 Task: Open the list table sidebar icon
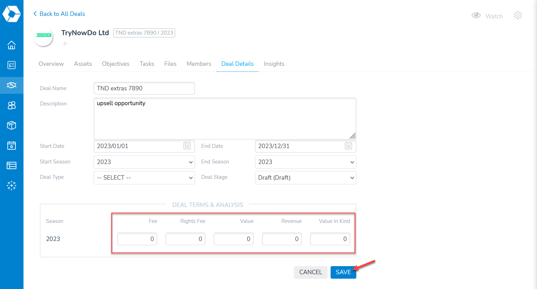tap(11, 165)
